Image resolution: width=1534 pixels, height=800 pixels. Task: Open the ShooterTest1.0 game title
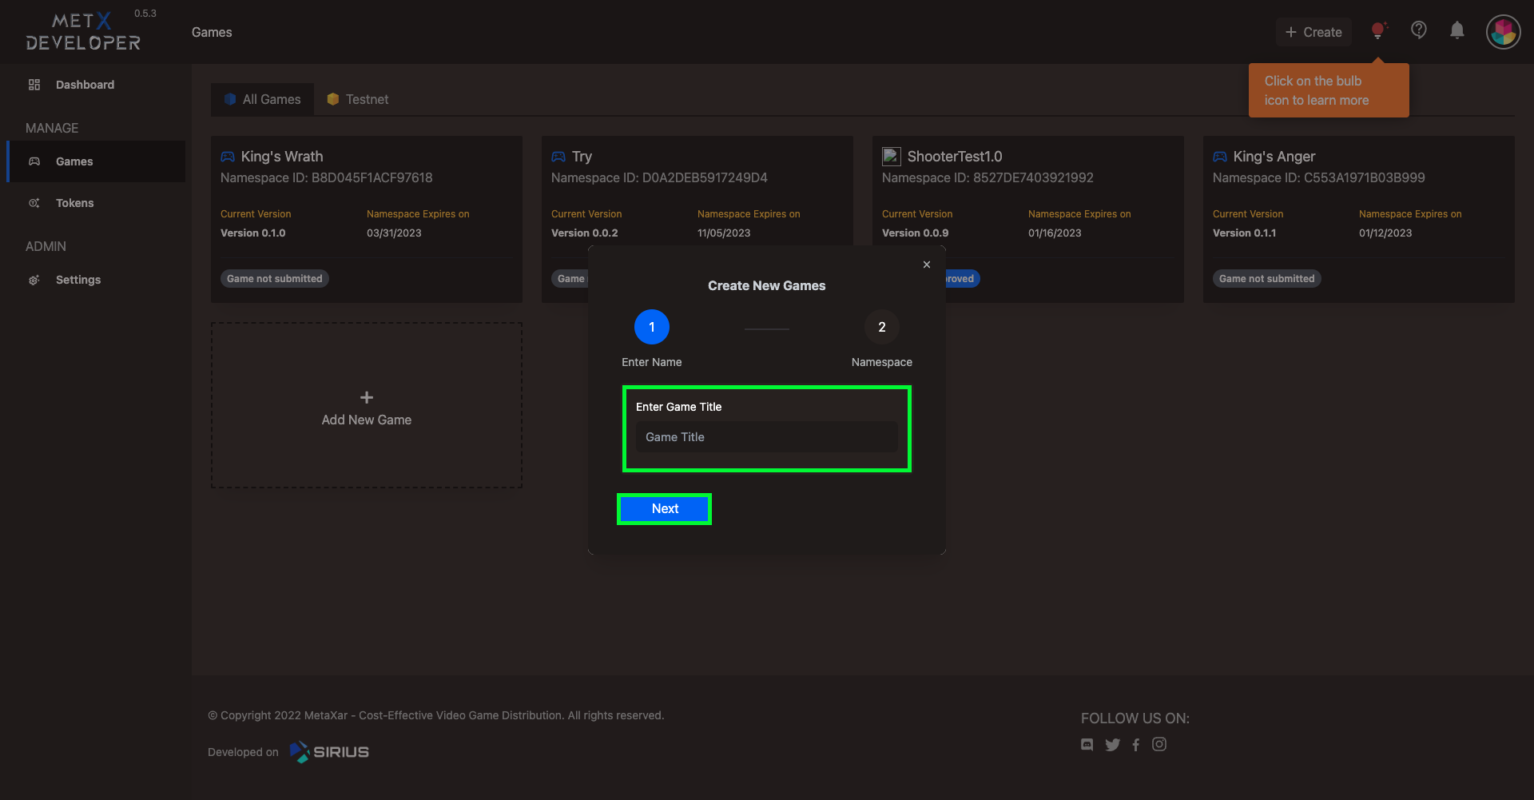[955, 157]
